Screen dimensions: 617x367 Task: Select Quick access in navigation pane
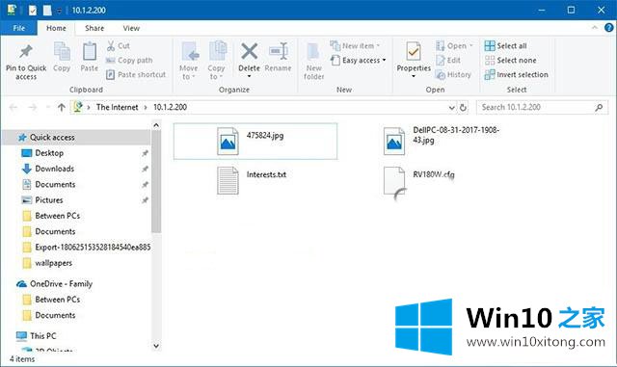pyautogui.click(x=76, y=138)
